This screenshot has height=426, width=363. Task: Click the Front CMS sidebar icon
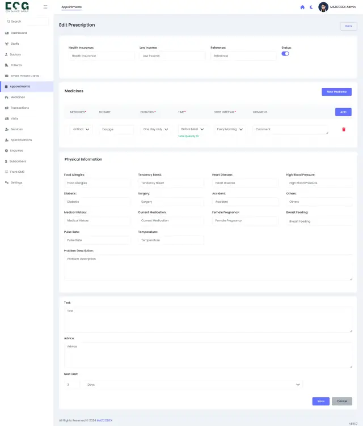7,172
